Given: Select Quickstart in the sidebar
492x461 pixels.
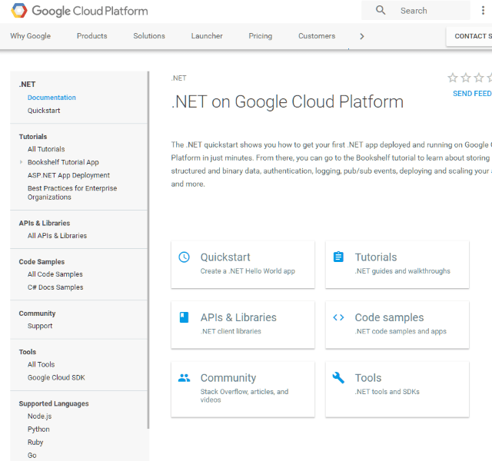Looking at the screenshot, I should pyautogui.click(x=44, y=111).
